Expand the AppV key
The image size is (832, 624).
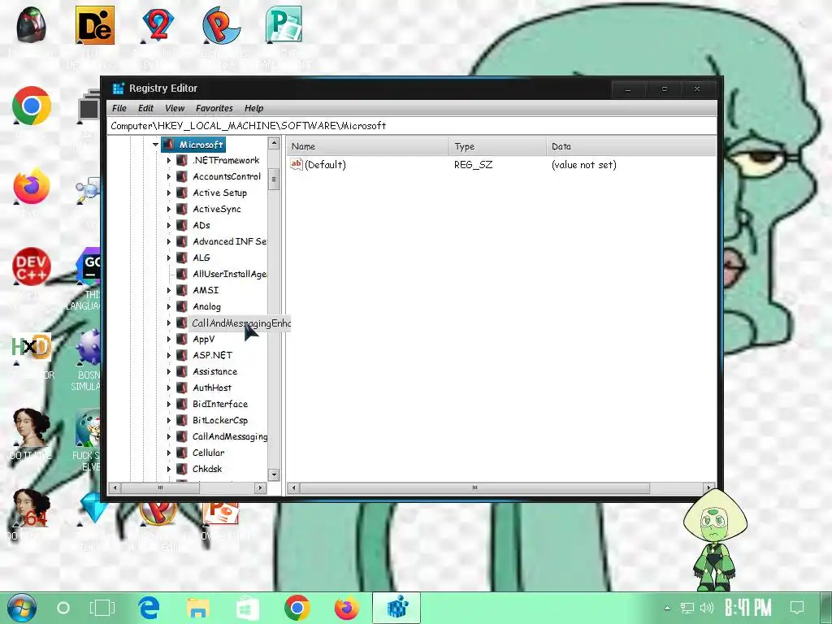pyautogui.click(x=169, y=339)
